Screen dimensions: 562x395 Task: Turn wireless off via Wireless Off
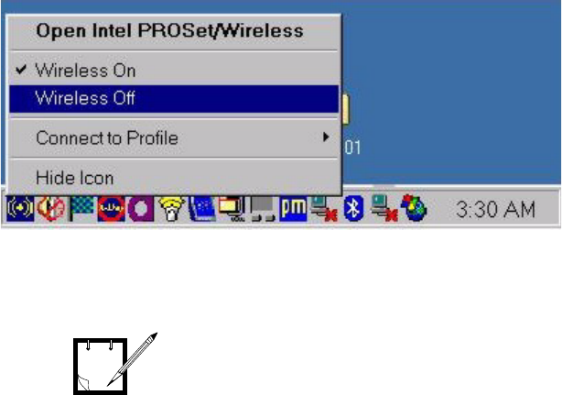174,98
